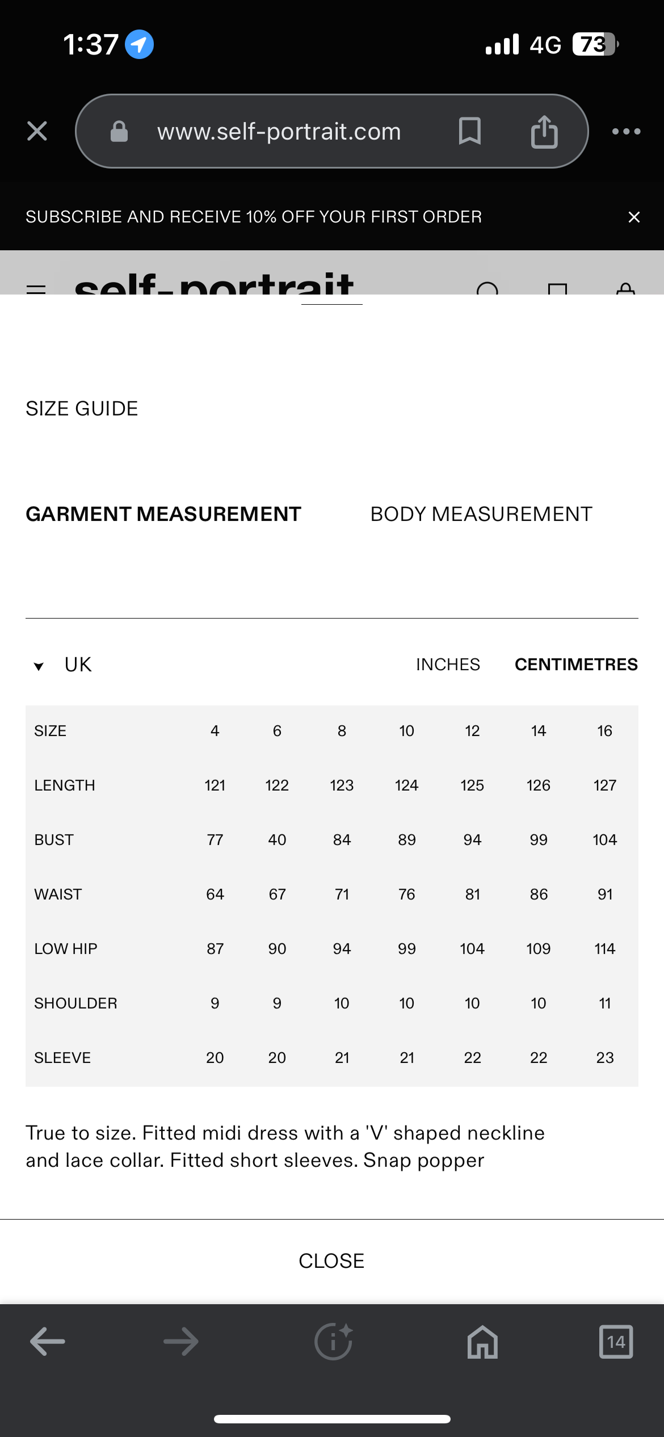Image resolution: width=664 pixels, height=1437 pixels.
Task: Go back with the left arrow
Action: pyautogui.click(x=48, y=1342)
